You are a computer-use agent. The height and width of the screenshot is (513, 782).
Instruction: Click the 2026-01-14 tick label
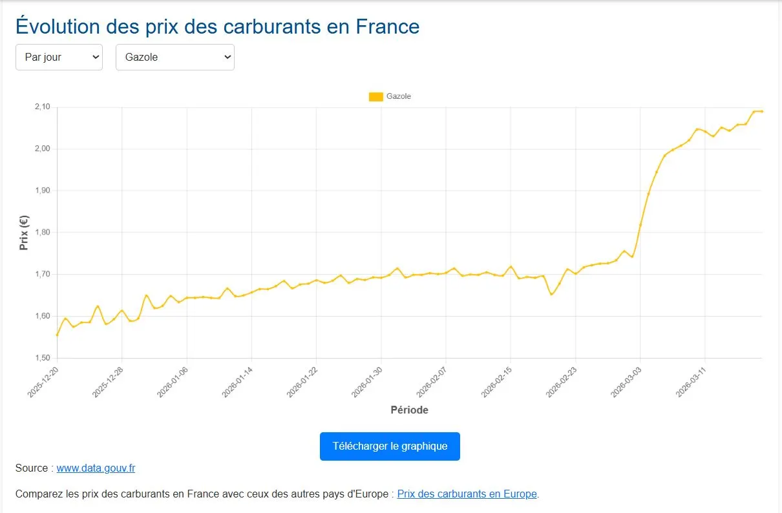click(x=235, y=380)
